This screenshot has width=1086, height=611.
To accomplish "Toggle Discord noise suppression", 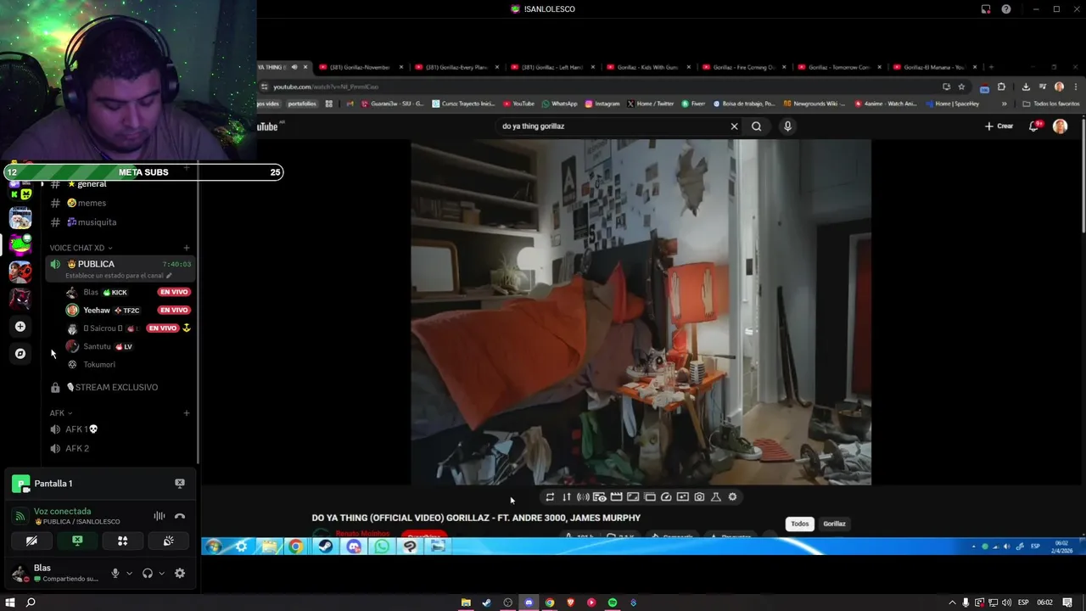I will point(159,516).
